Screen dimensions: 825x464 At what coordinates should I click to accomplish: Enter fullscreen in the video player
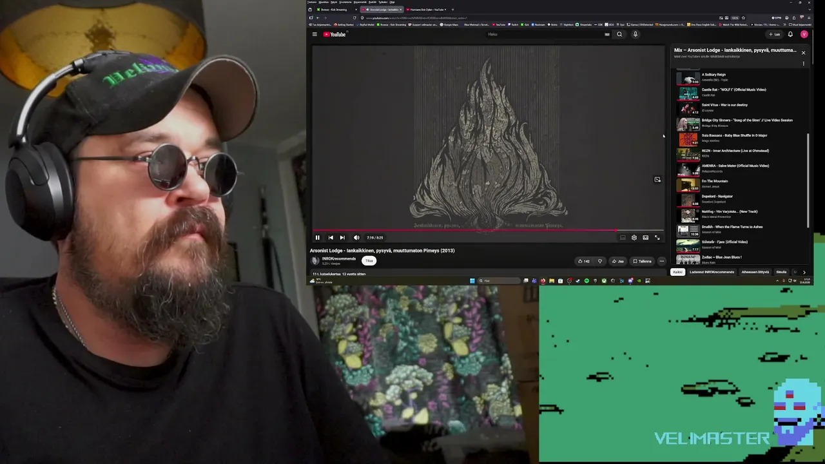point(657,238)
